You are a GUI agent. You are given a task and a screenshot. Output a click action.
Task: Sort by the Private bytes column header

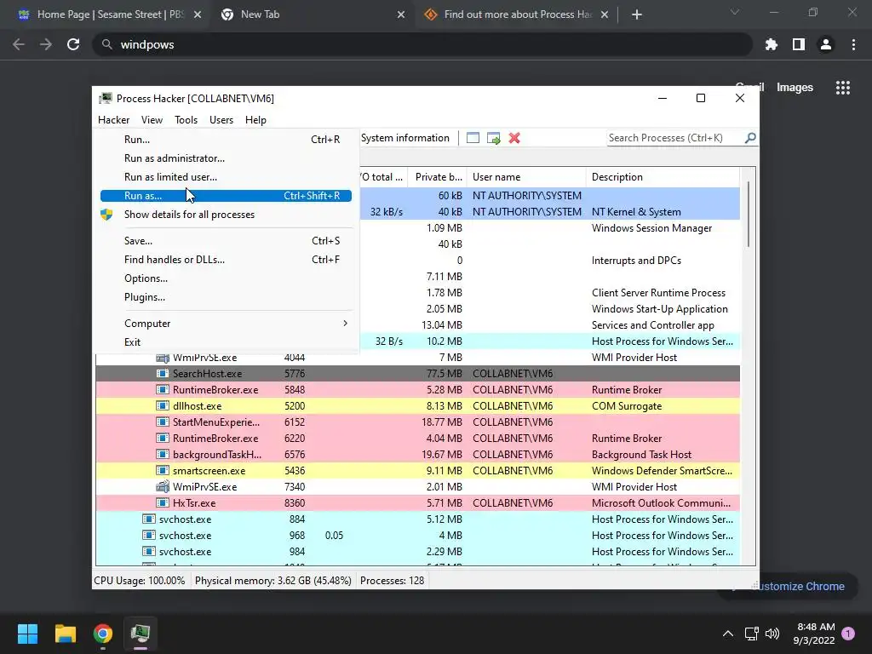tap(437, 177)
